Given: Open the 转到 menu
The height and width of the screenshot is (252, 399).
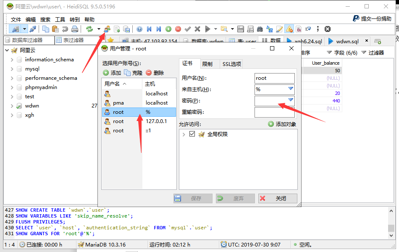Looking at the screenshot, I should tap(75, 20).
